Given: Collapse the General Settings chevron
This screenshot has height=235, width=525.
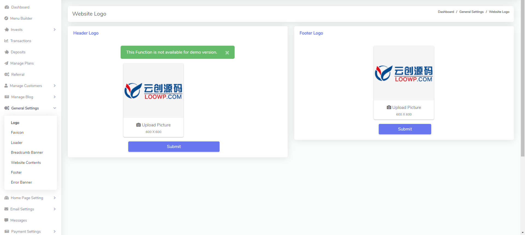Looking at the screenshot, I should click(55, 108).
